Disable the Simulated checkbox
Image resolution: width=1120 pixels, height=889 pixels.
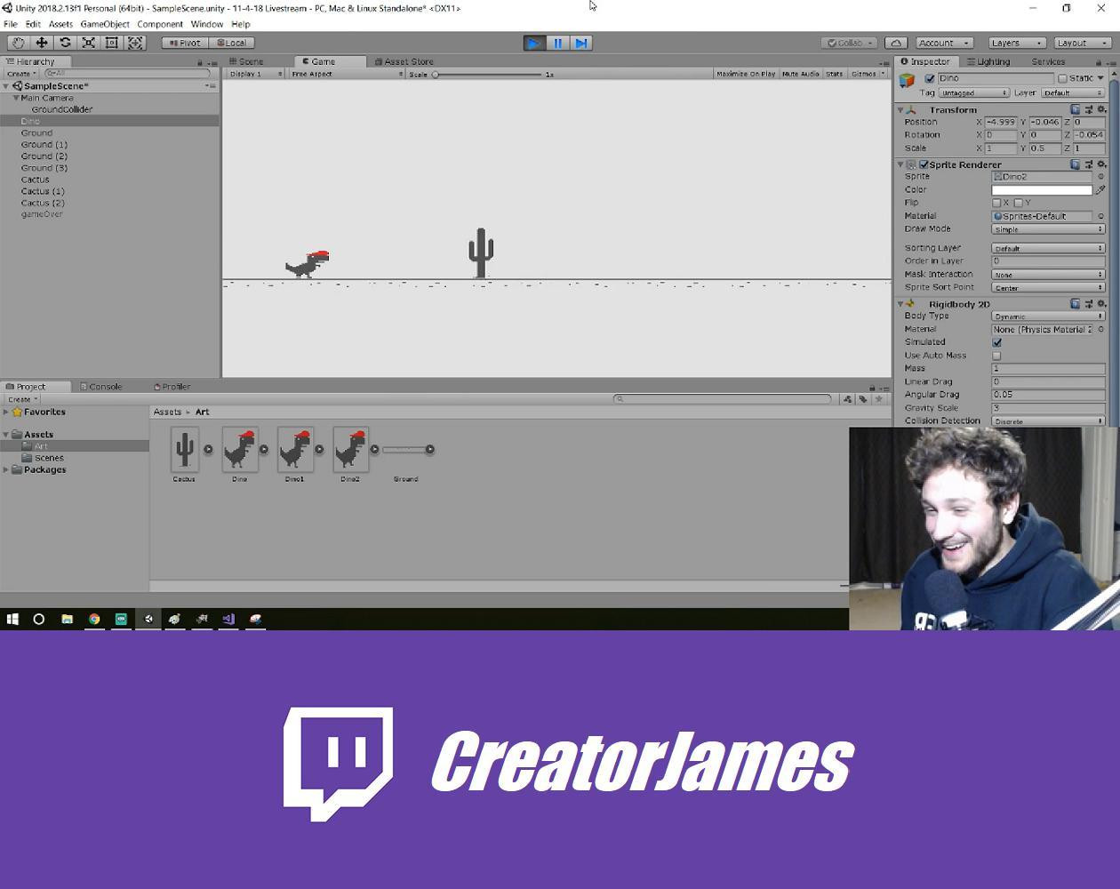tap(996, 342)
